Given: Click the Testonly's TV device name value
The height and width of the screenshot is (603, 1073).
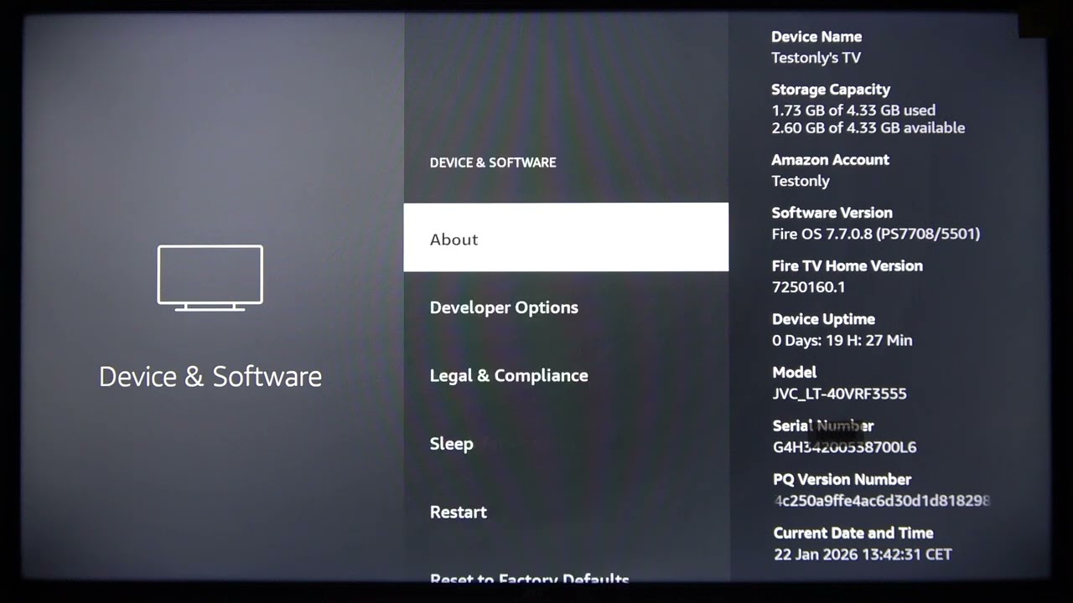Looking at the screenshot, I should (x=816, y=58).
